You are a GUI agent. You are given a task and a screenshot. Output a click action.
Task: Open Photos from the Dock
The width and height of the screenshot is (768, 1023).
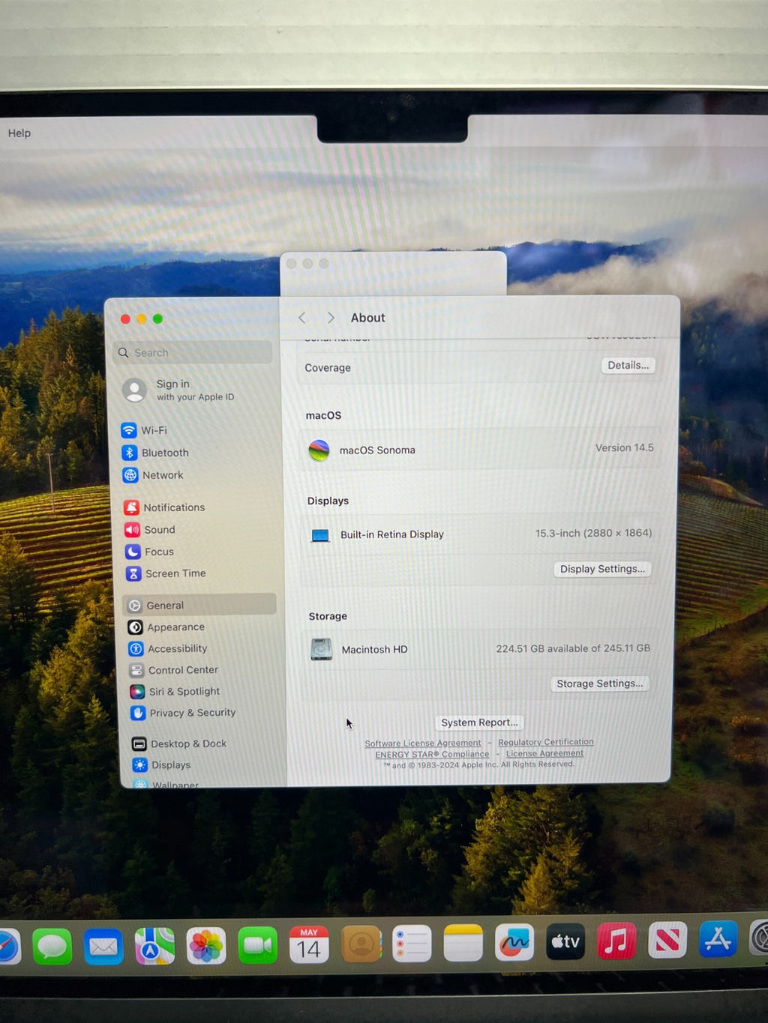[x=205, y=946]
